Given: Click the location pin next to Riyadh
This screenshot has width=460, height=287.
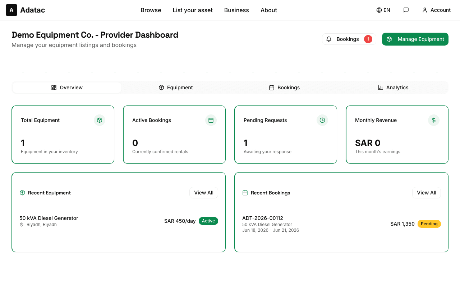Looking at the screenshot, I should pyautogui.click(x=22, y=225).
